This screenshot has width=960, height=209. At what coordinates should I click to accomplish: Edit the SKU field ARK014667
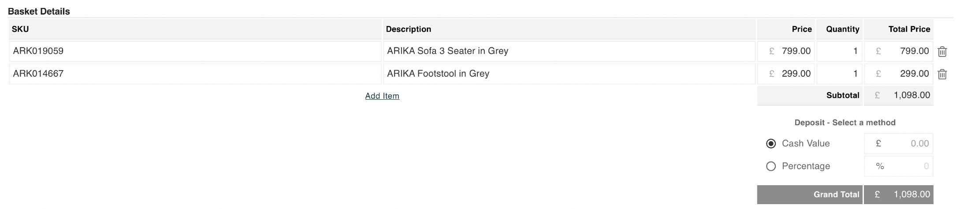point(195,74)
